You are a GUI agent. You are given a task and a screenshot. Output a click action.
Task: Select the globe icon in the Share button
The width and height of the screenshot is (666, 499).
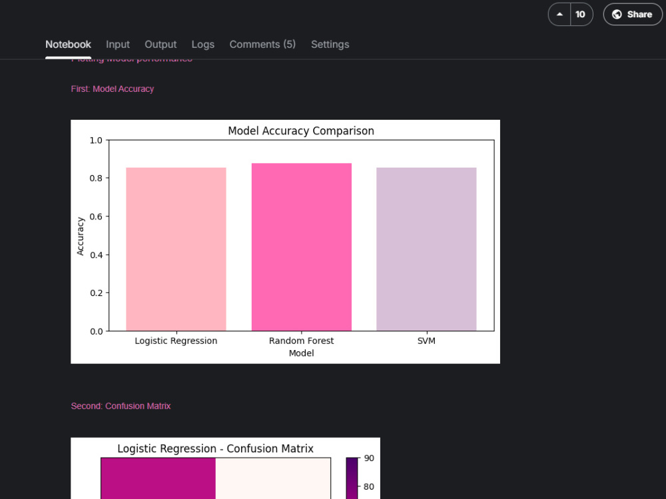pyautogui.click(x=617, y=15)
